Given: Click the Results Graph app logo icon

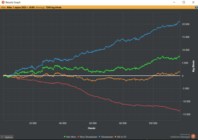Looking at the screenshot, I should coord(3,2).
